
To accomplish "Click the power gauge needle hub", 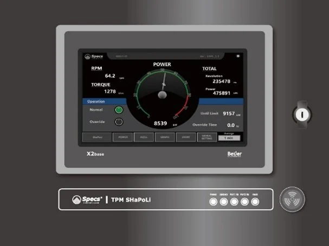I will pos(162,95).
